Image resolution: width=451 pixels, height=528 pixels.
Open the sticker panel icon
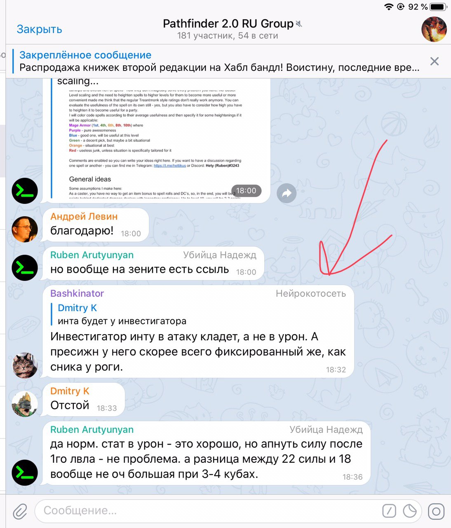click(x=410, y=511)
